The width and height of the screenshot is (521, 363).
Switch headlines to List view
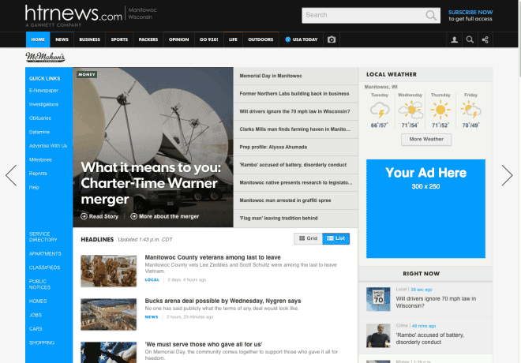pyautogui.click(x=336, y=238)
